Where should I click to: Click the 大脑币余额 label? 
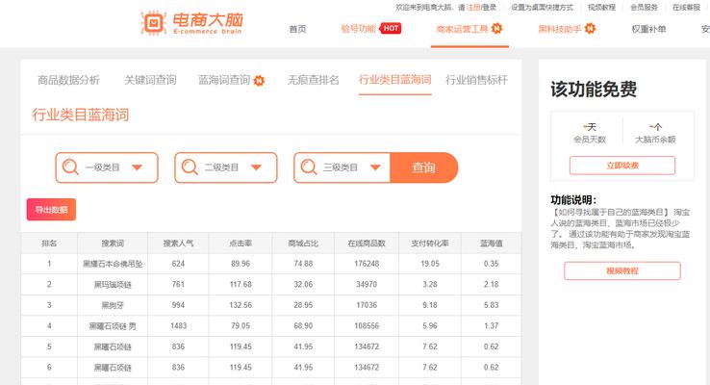655,140
